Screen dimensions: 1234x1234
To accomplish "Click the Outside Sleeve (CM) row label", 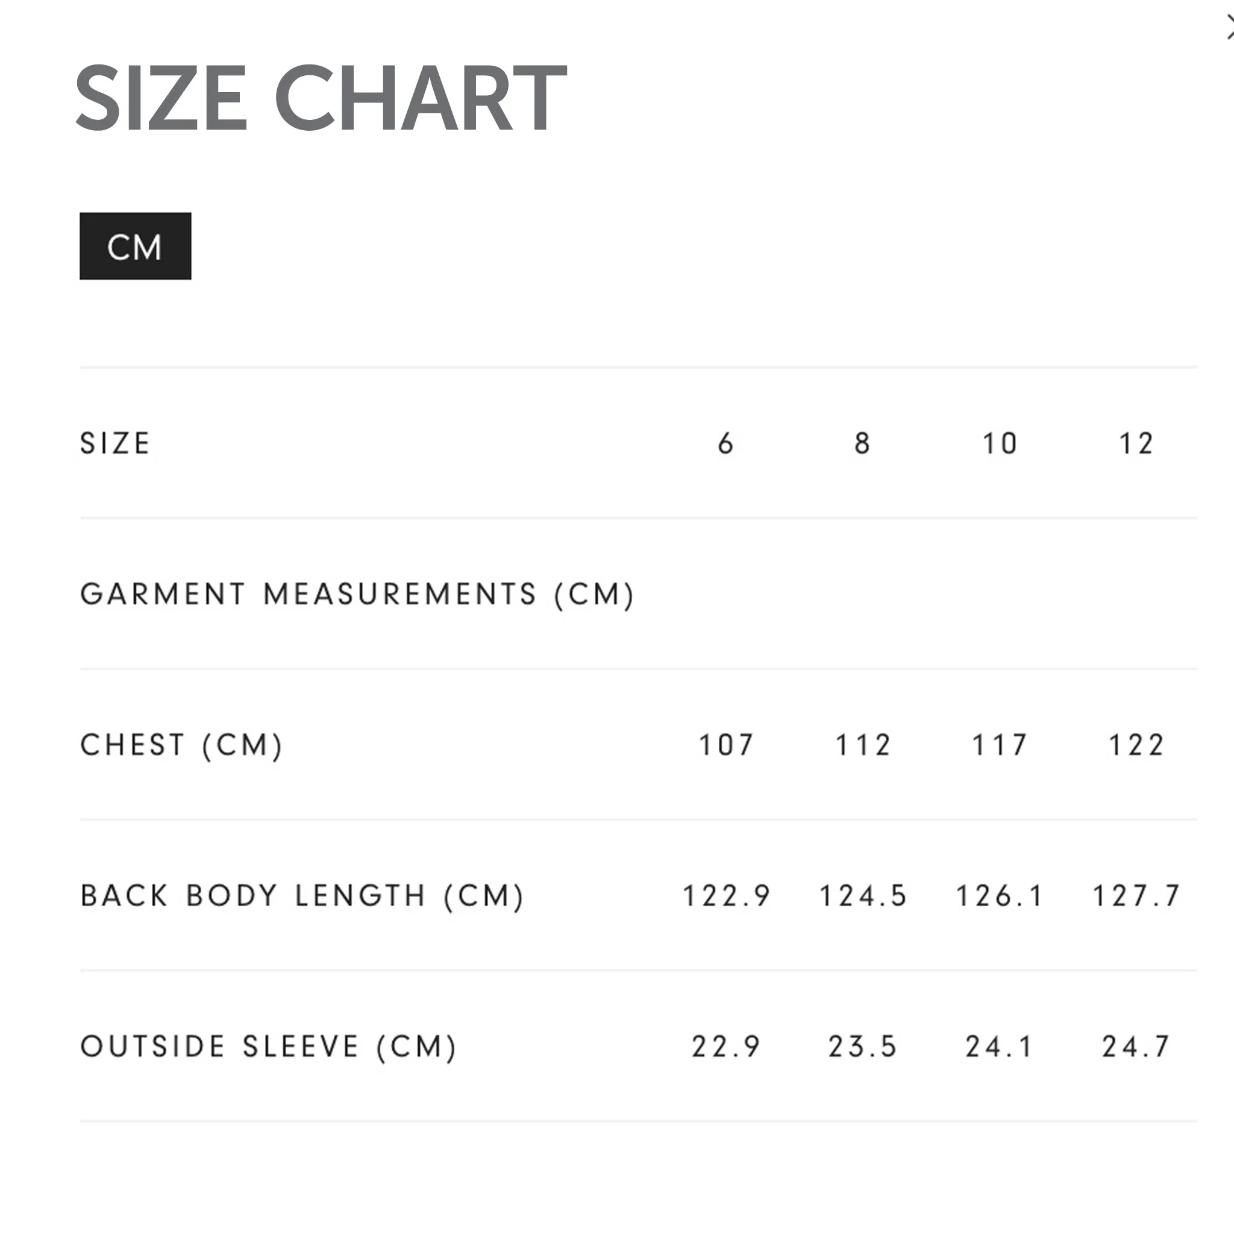I will point(268,1047).
